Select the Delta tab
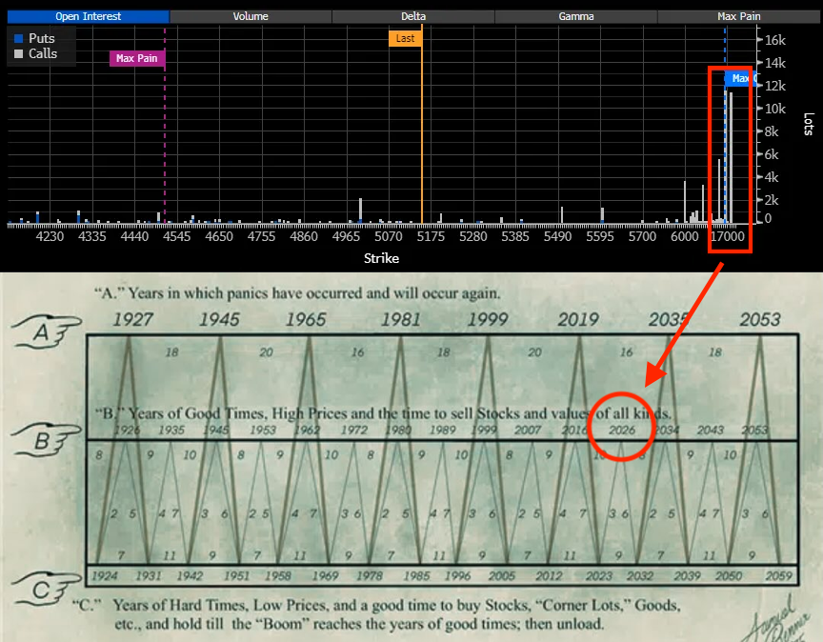823x642 pixels. pos(413,16)
